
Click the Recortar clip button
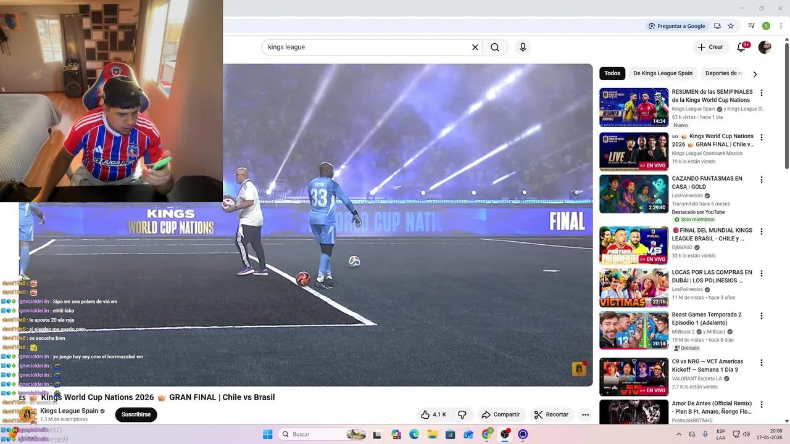pyautogui.click(x=551, y=414)
